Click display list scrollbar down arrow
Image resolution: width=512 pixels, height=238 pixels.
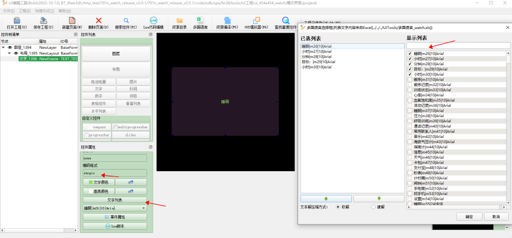(508, 203)
